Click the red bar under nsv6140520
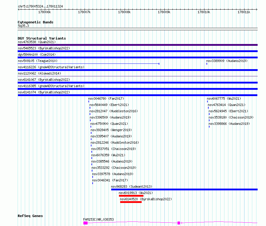 tap(131, 202)
